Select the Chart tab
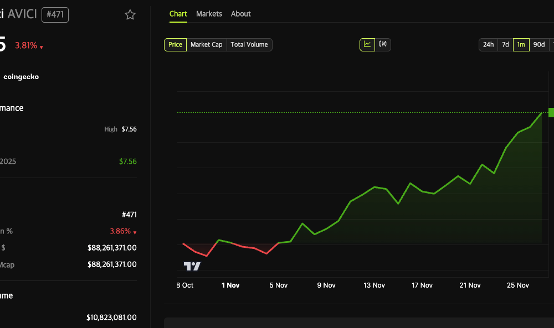Viewport: 554px width, 328px height. pos(178,14)
